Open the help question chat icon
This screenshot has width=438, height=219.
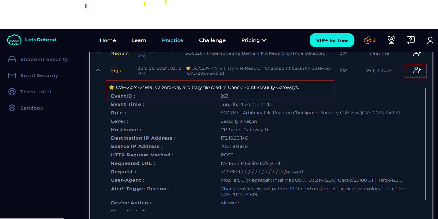[x=411, y=40]
